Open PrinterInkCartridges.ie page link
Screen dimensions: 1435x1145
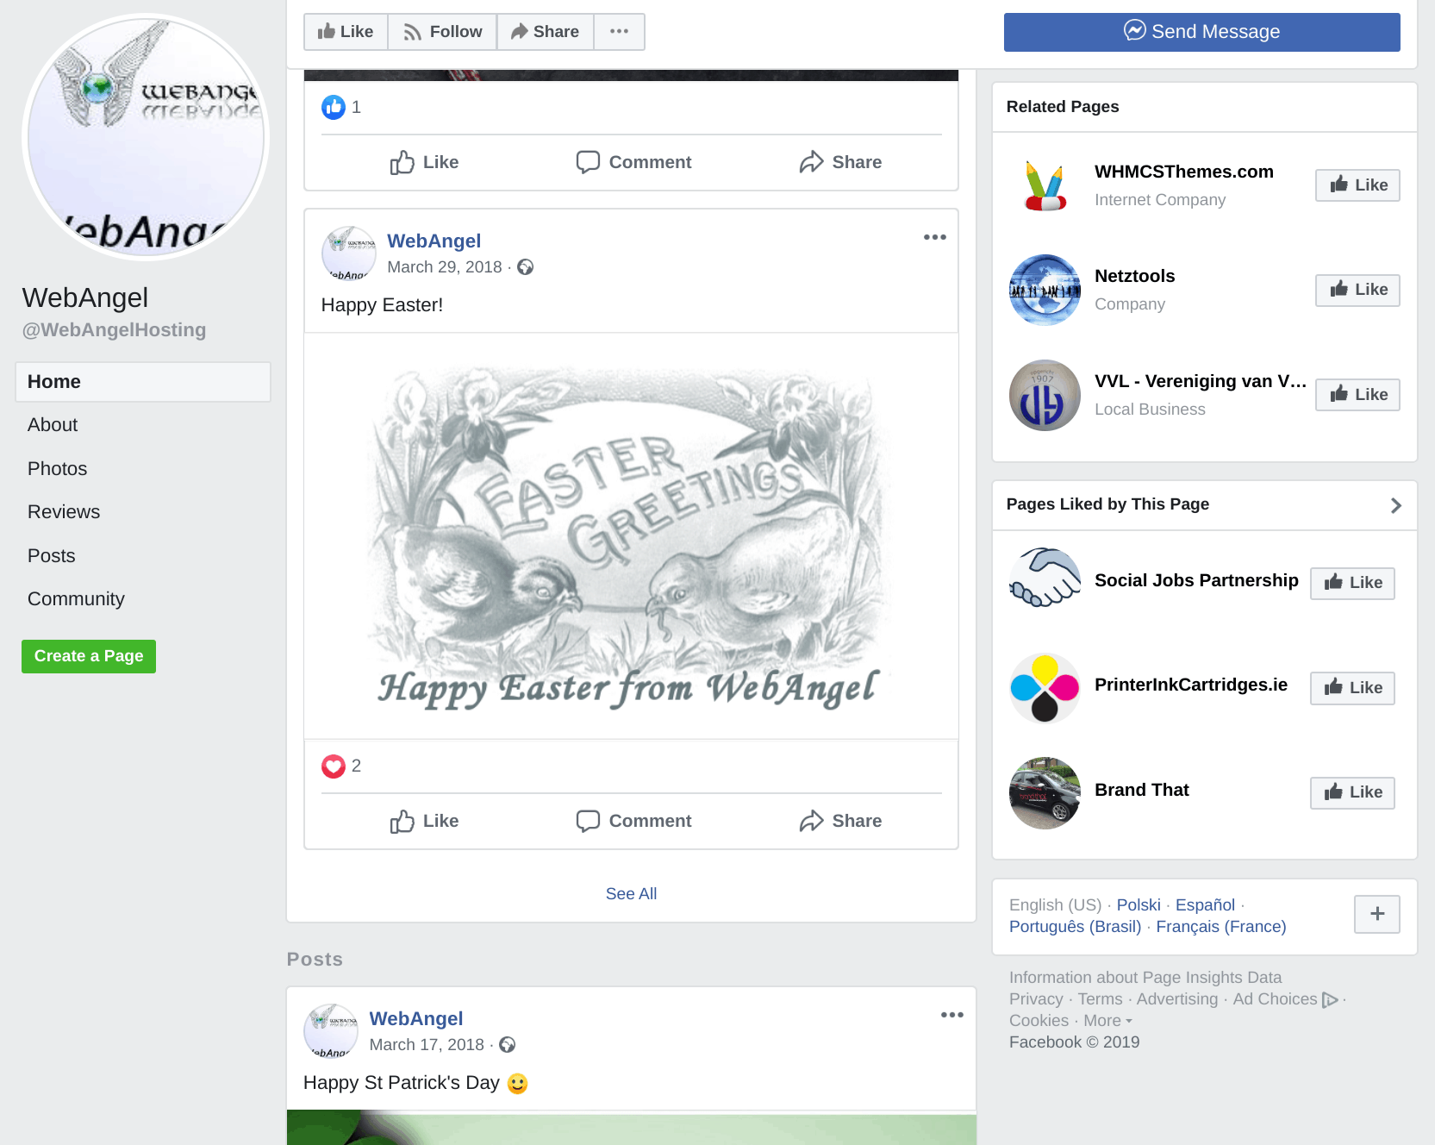coord(1191,685)
